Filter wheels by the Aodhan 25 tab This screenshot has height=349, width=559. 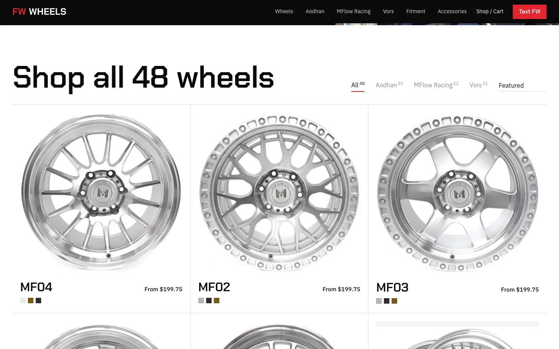click(389, 85)
